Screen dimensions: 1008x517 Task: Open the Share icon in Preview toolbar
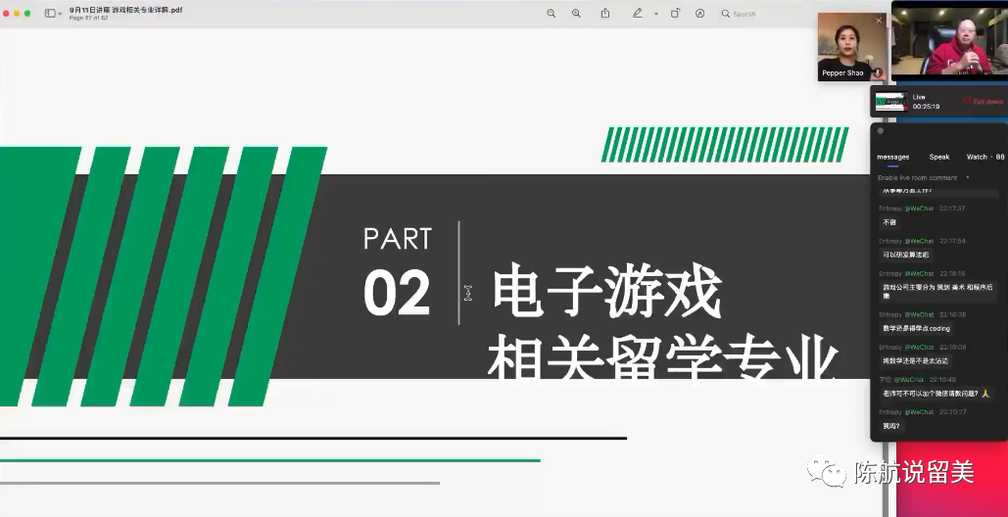pos(605,14)
